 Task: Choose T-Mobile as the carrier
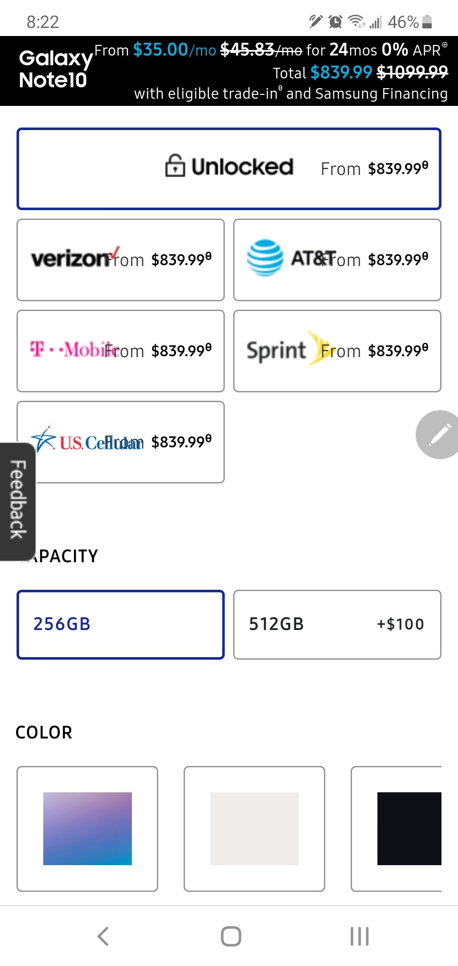[x=120, y=351]
